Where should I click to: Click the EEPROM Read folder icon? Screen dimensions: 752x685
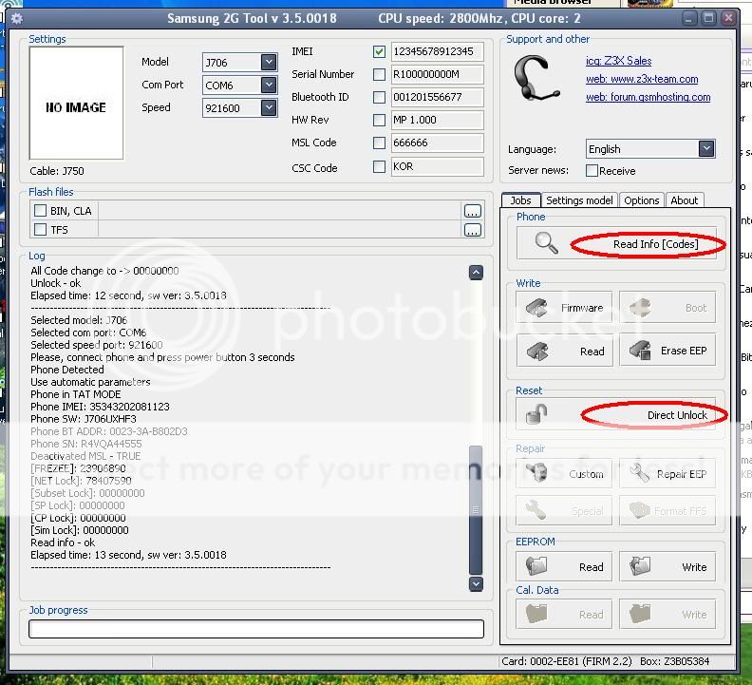click(536, 566)
